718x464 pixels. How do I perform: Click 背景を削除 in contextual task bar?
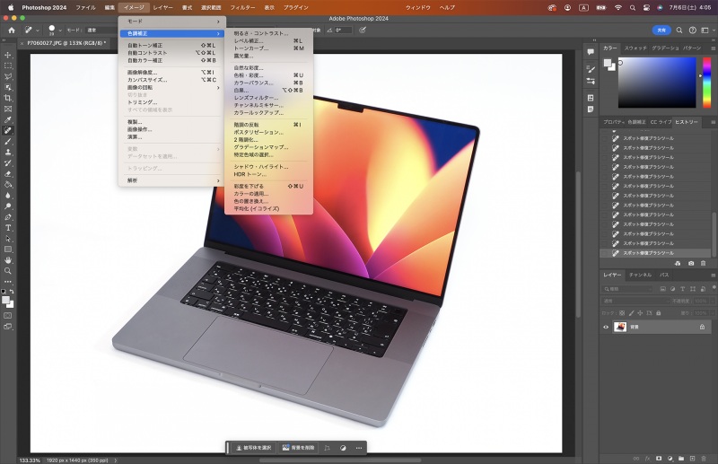click(x=299, y=448)
